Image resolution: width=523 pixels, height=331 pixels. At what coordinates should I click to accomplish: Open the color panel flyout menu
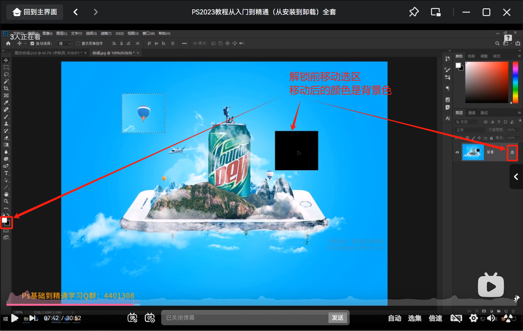point(519,56)
